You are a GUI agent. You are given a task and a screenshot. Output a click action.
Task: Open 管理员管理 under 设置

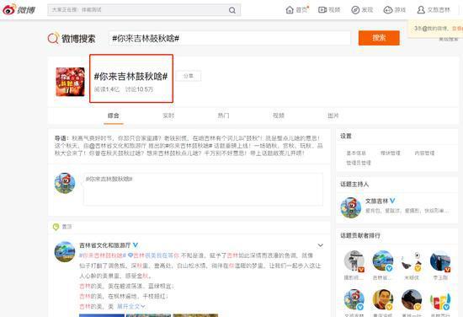359,163
